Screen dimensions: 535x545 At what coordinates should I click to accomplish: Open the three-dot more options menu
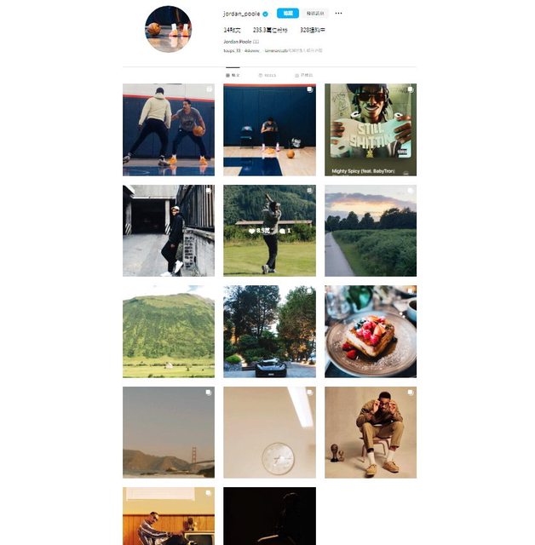point(338,14)
